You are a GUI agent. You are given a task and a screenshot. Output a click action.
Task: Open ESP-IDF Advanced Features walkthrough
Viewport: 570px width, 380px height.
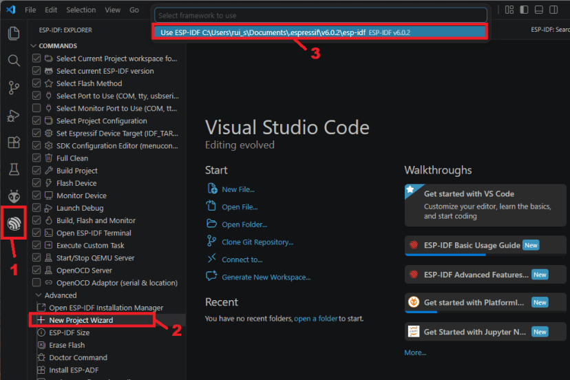coord(485,275)
